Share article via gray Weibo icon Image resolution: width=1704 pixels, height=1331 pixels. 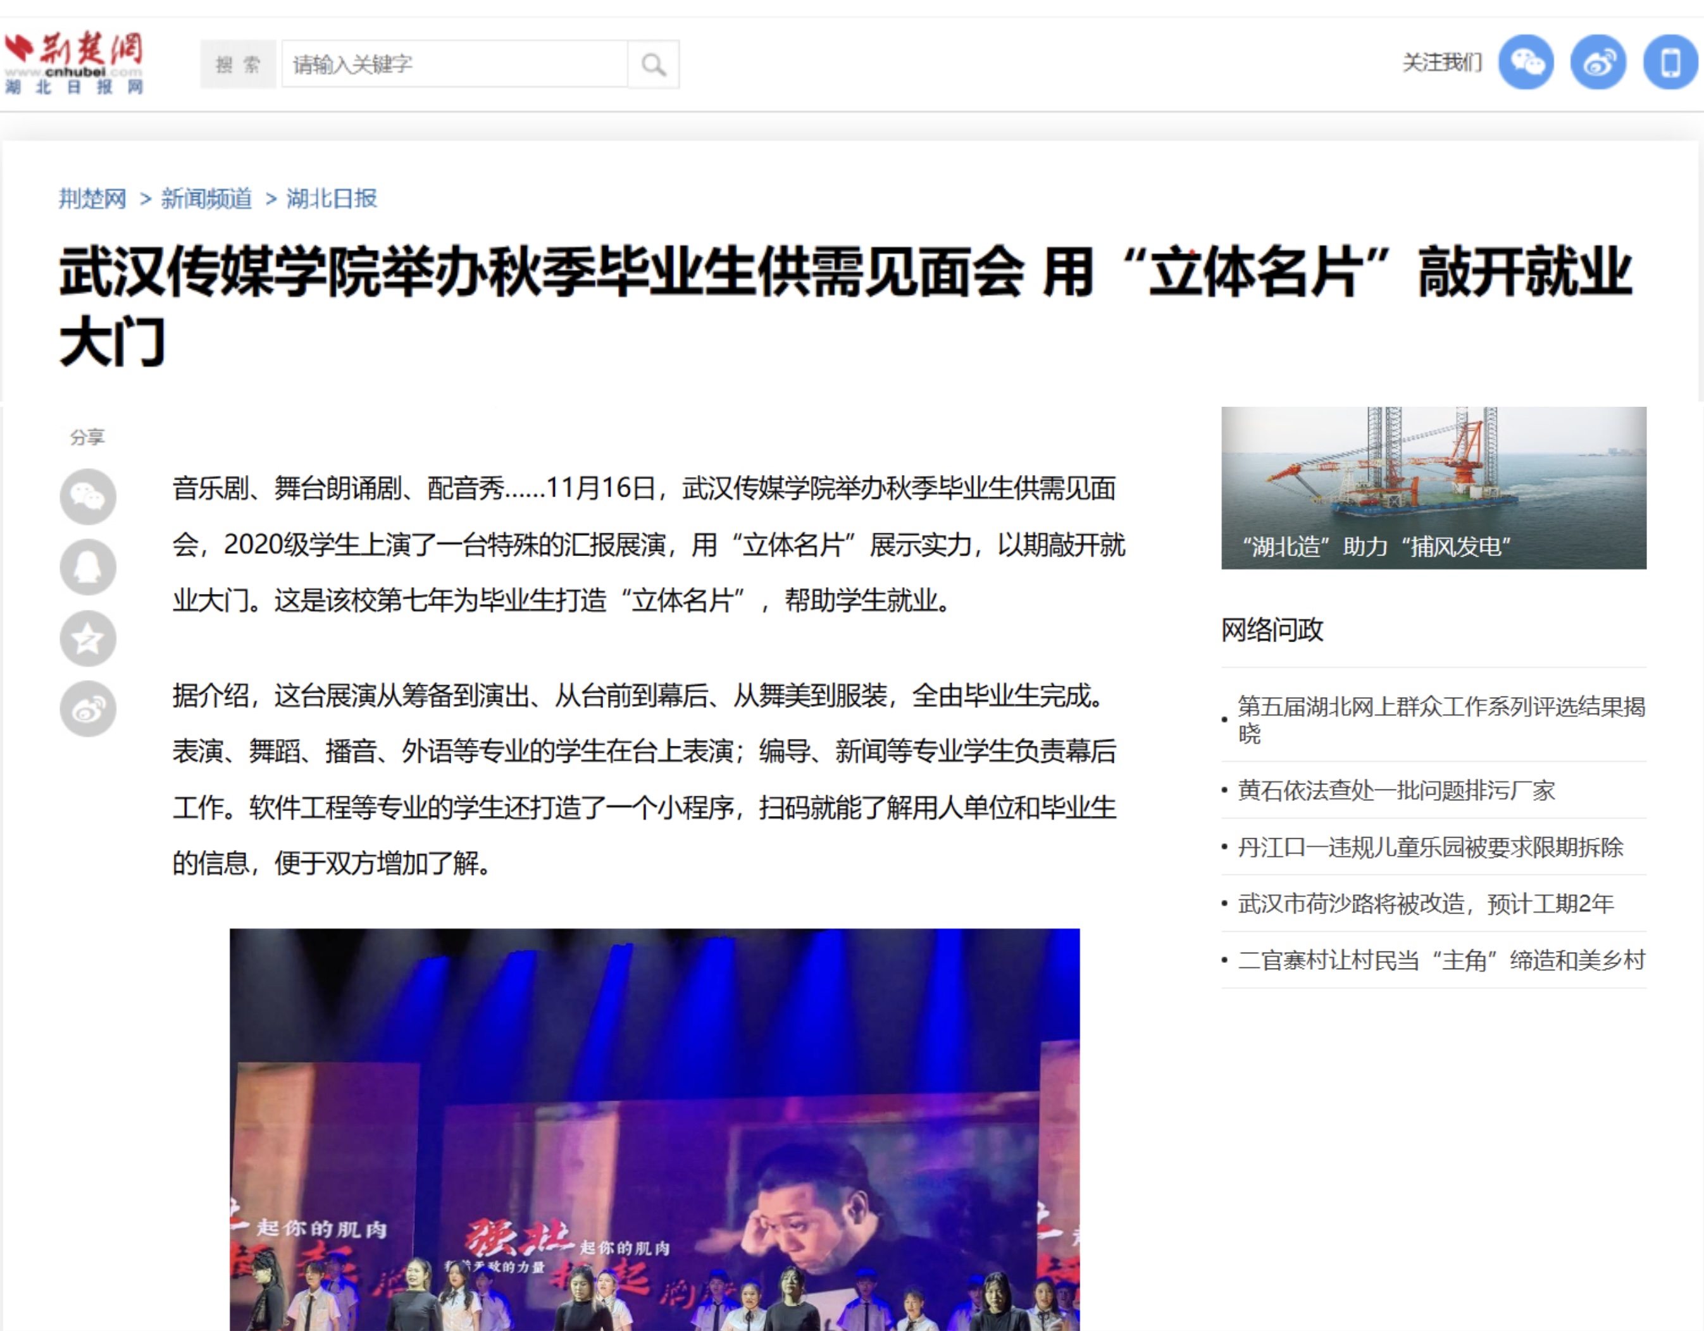(x=88, y=709)
